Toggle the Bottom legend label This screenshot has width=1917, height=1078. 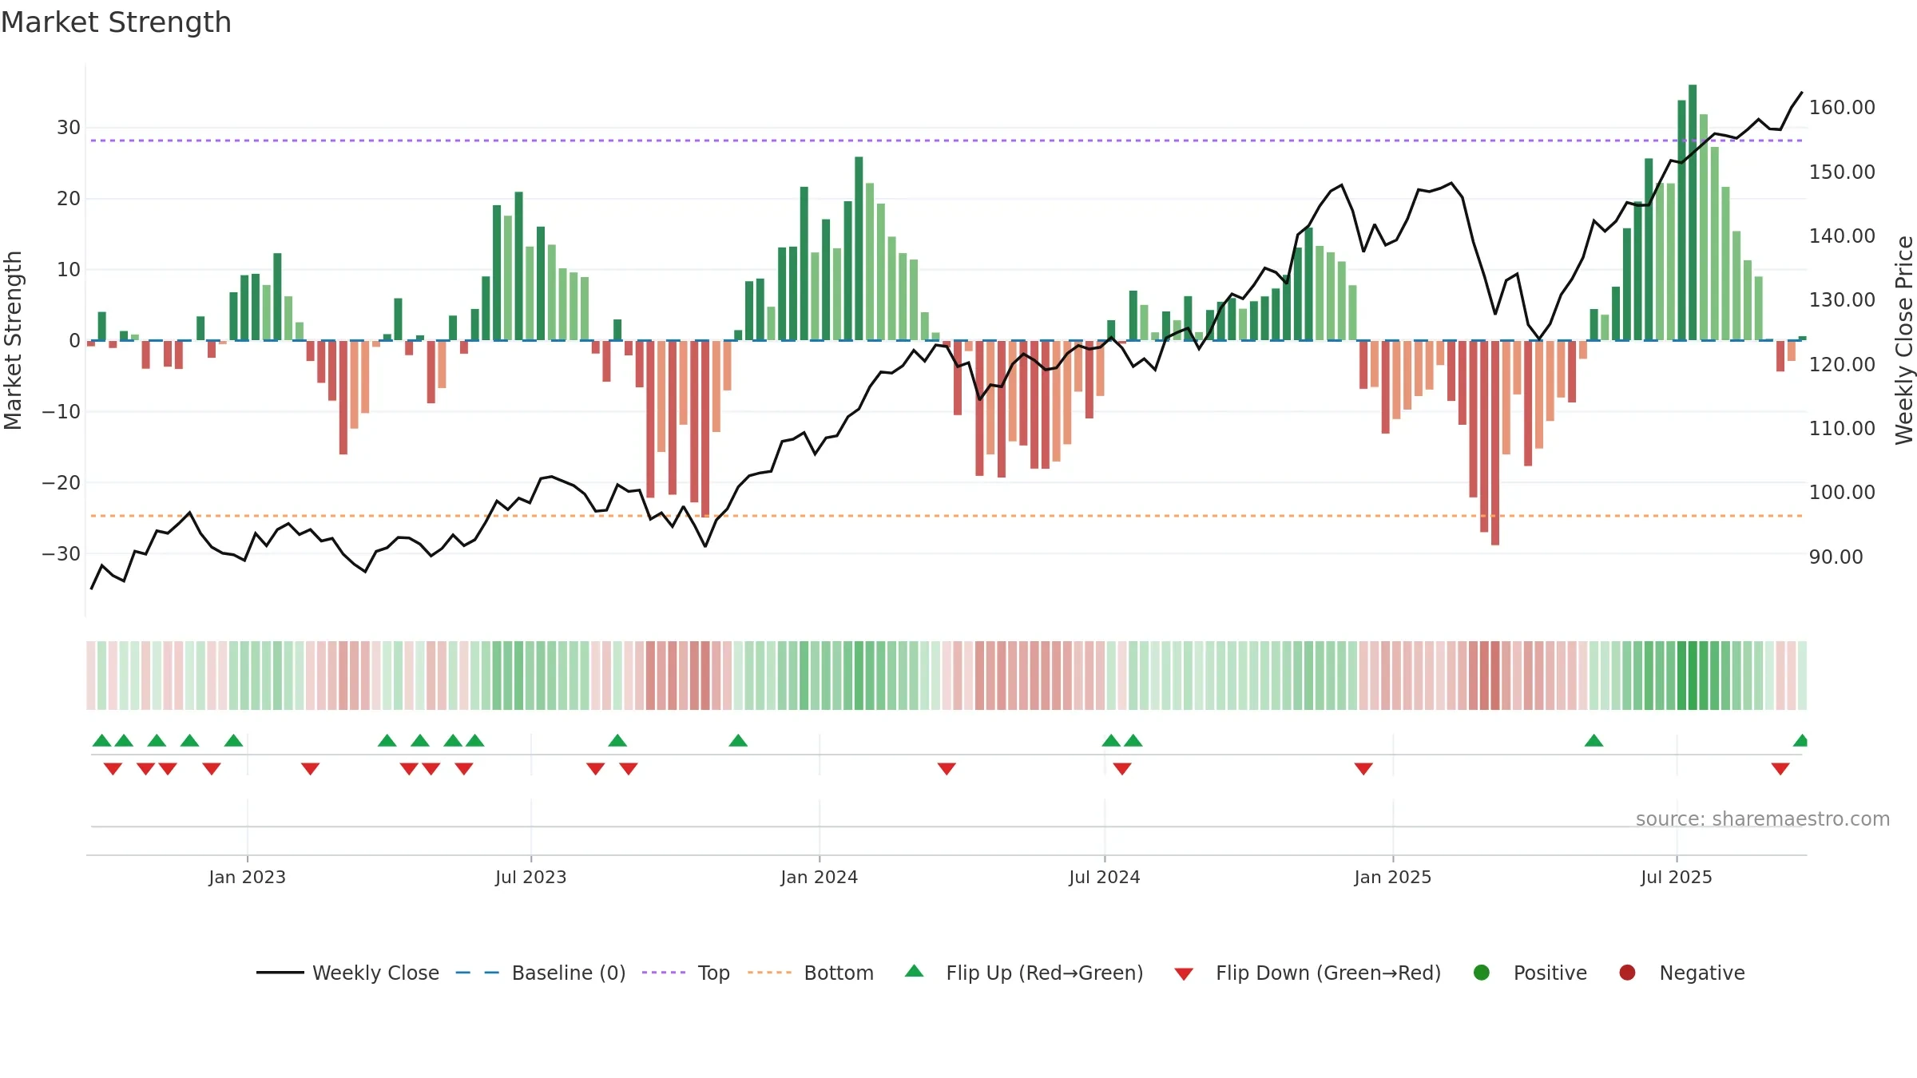[x=839, y=973]
